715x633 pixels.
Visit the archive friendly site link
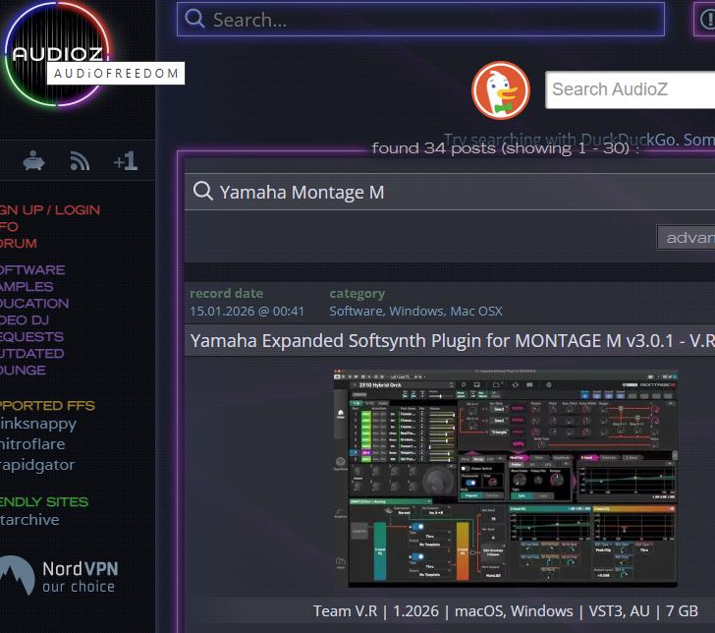click(29, 520)
